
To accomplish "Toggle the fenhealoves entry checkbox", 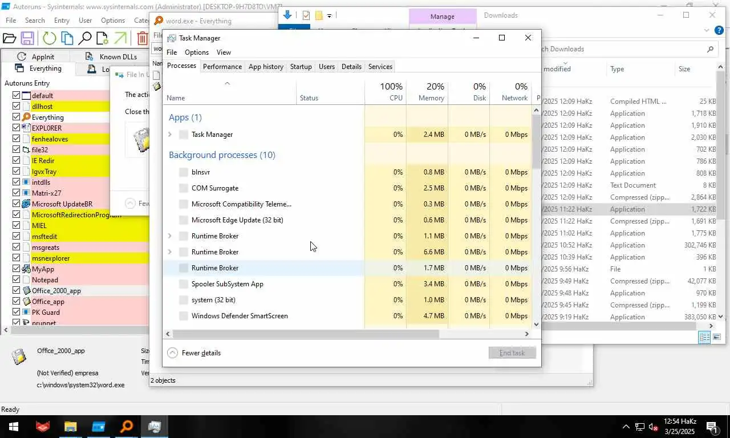I will pos(16,139).
